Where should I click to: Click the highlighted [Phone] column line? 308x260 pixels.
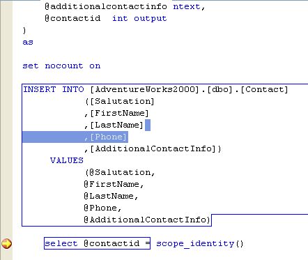[x=75, y=137]
